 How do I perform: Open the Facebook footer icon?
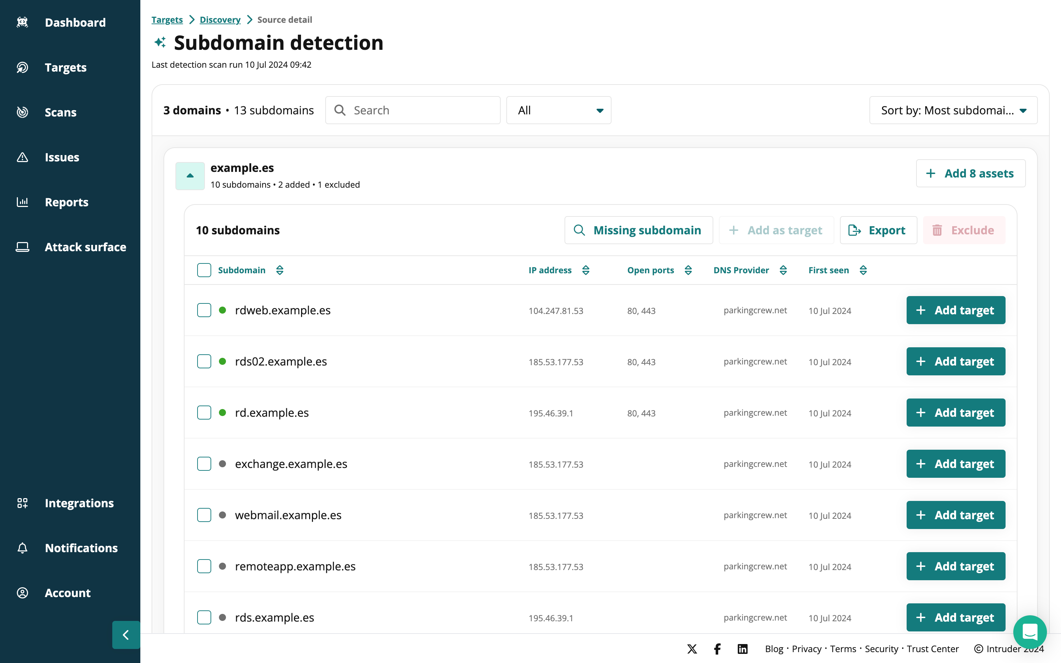(x=717, y=649)
